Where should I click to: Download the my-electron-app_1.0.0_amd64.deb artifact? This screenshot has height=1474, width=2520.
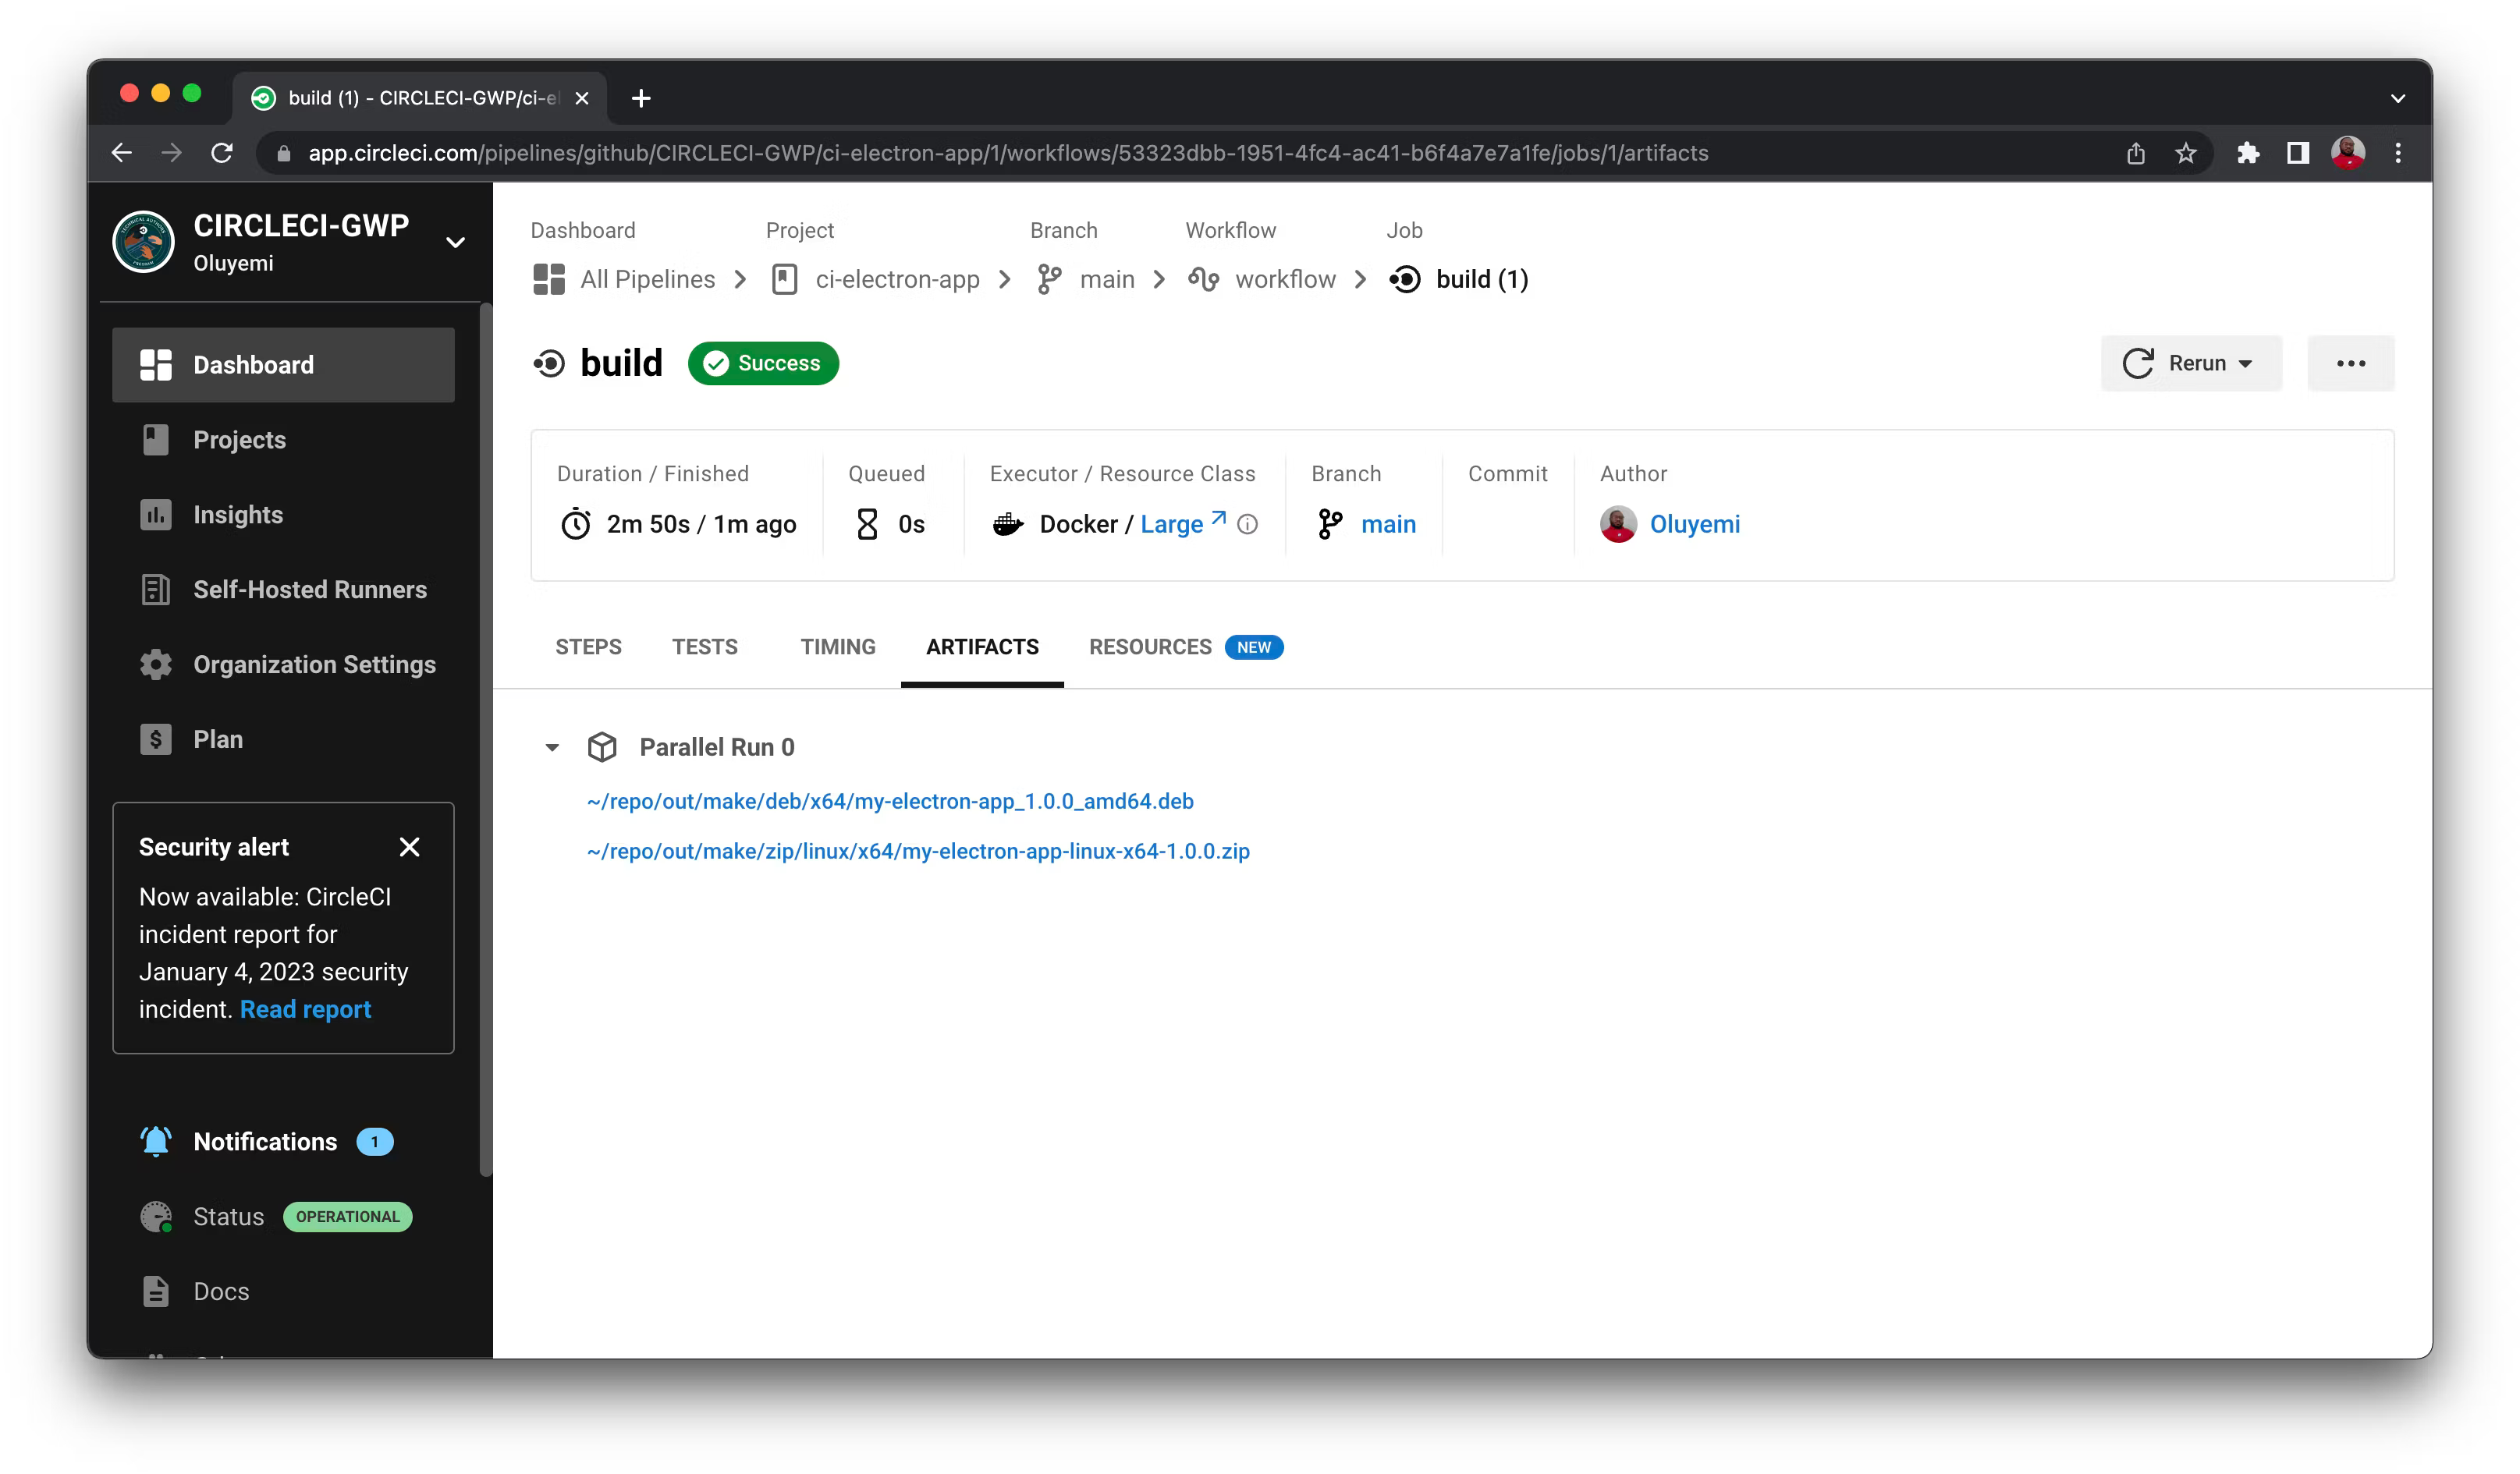pyautogui.click(x=889, y=800)
